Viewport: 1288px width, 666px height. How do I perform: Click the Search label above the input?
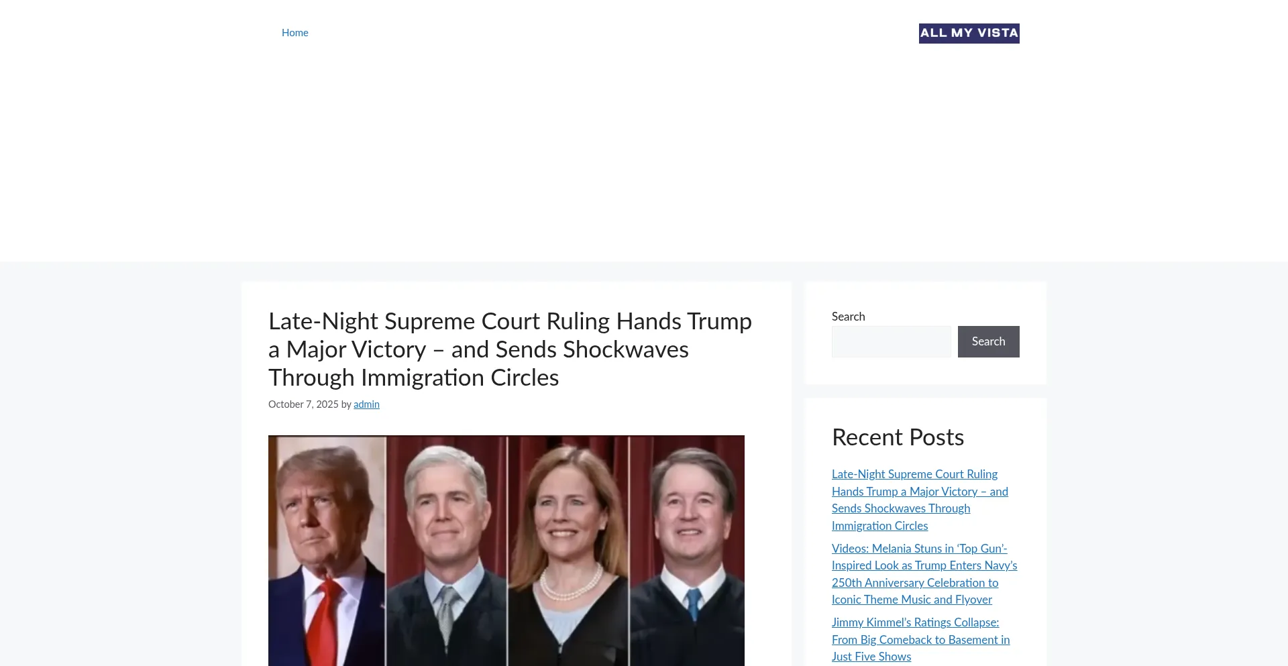(x=848, y=317)
